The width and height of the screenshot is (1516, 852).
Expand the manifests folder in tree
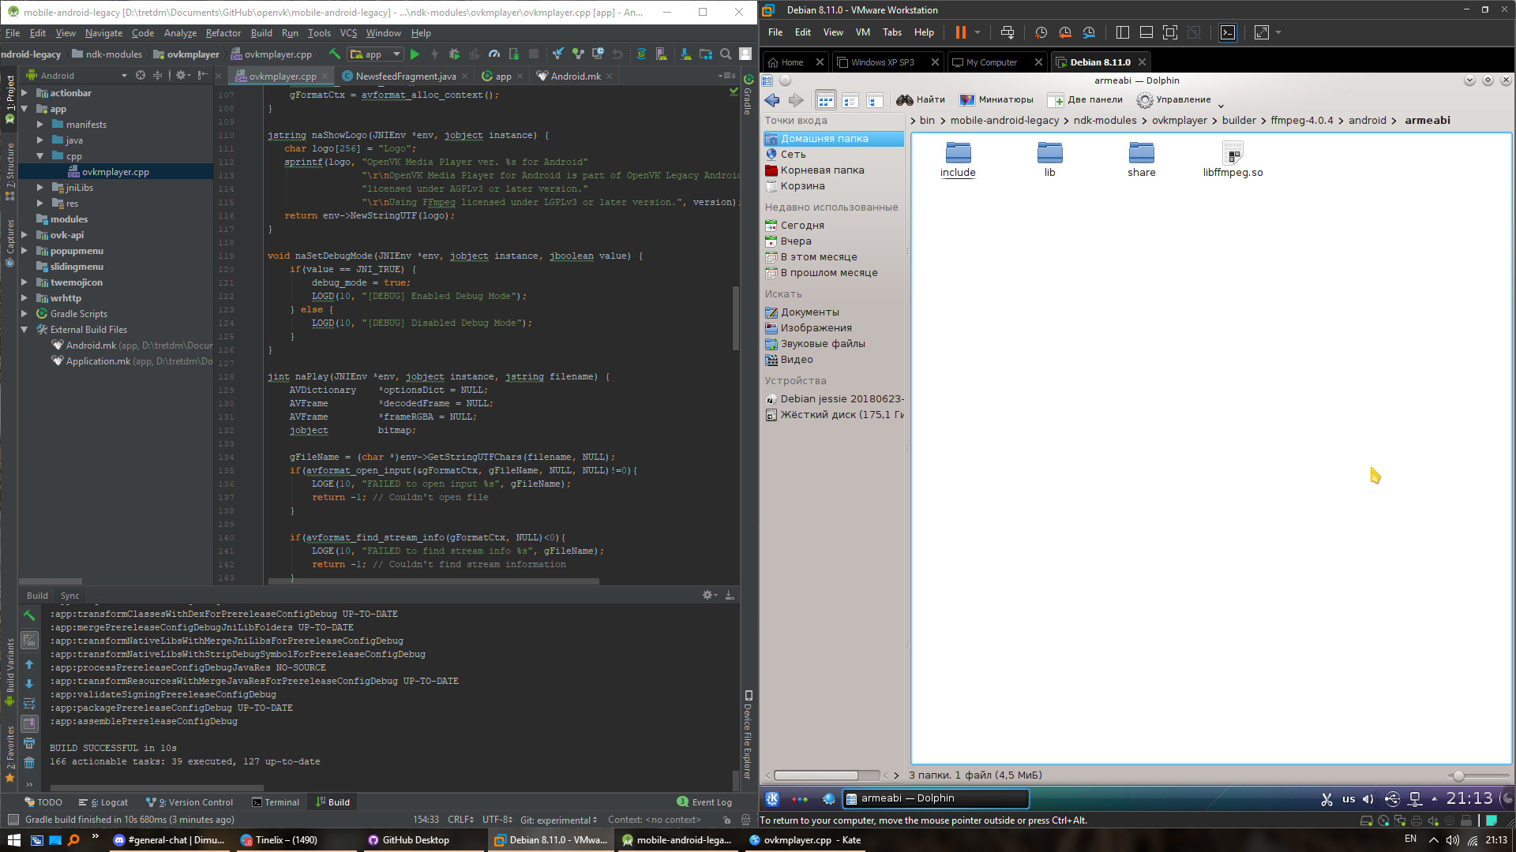pos(40,125)
